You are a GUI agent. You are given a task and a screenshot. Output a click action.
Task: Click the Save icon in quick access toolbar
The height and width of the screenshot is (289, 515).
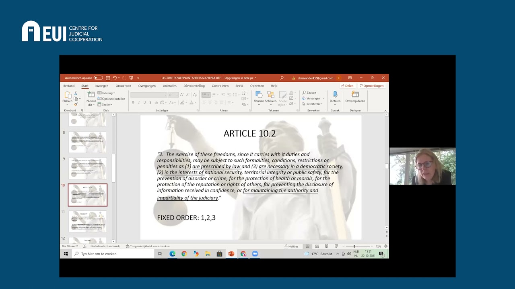tap(108, 78)
